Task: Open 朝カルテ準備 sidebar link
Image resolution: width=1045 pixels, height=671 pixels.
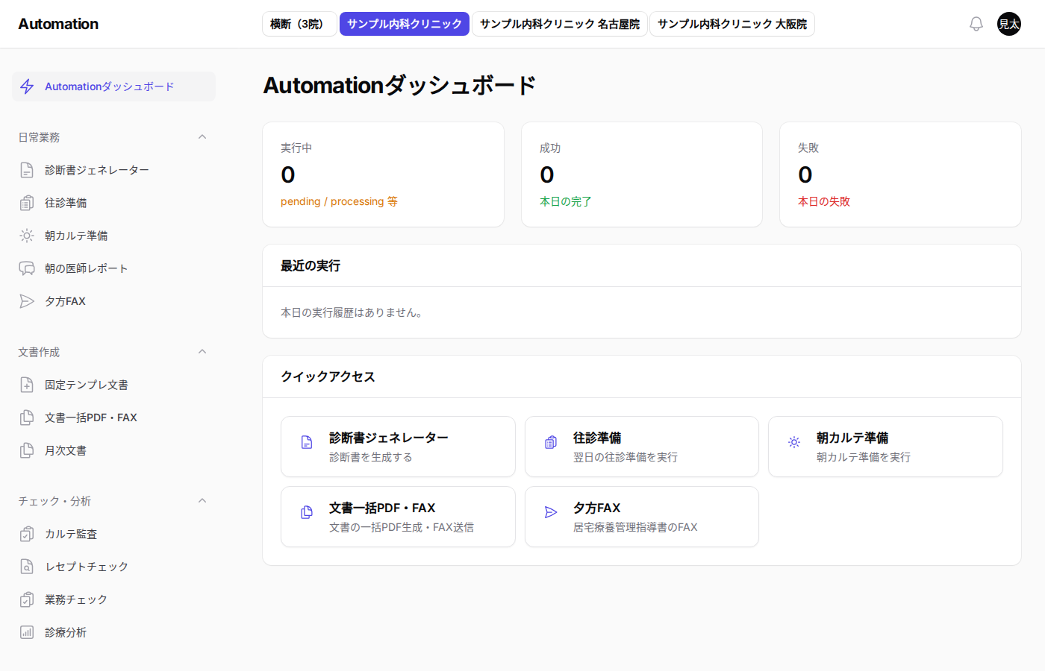Action: point(113,236)
